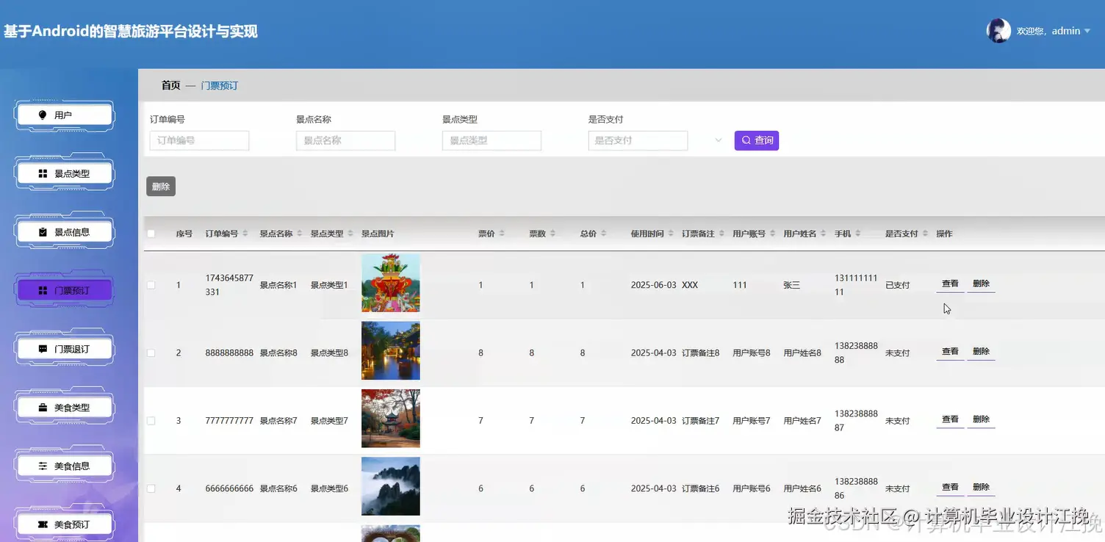Image resolution: width=1105 pixels, height=542 pixels.
Task: Click 查看 on the first order row
Action: click(x=949, y=283)
